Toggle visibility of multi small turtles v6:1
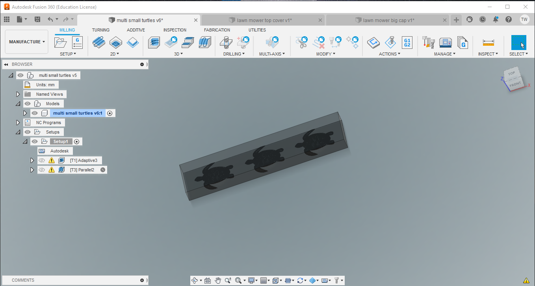Screen dimensions: 535x286 click(35, 113)
